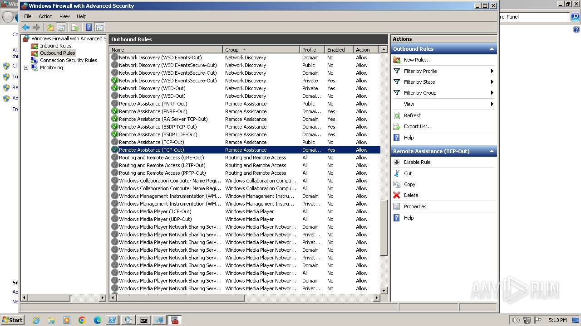Click Disable Rule action

point(417,162)
